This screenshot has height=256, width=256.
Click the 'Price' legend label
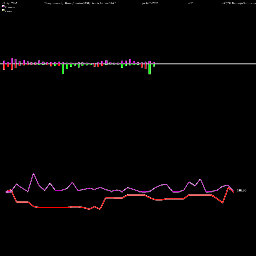click(8, 11)
